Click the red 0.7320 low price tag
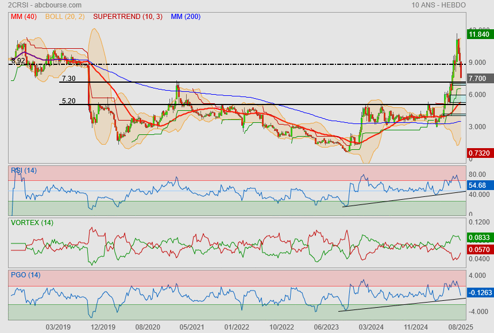Image resolution: width=494 pixels, height=333 pixels. coord(478,153)
